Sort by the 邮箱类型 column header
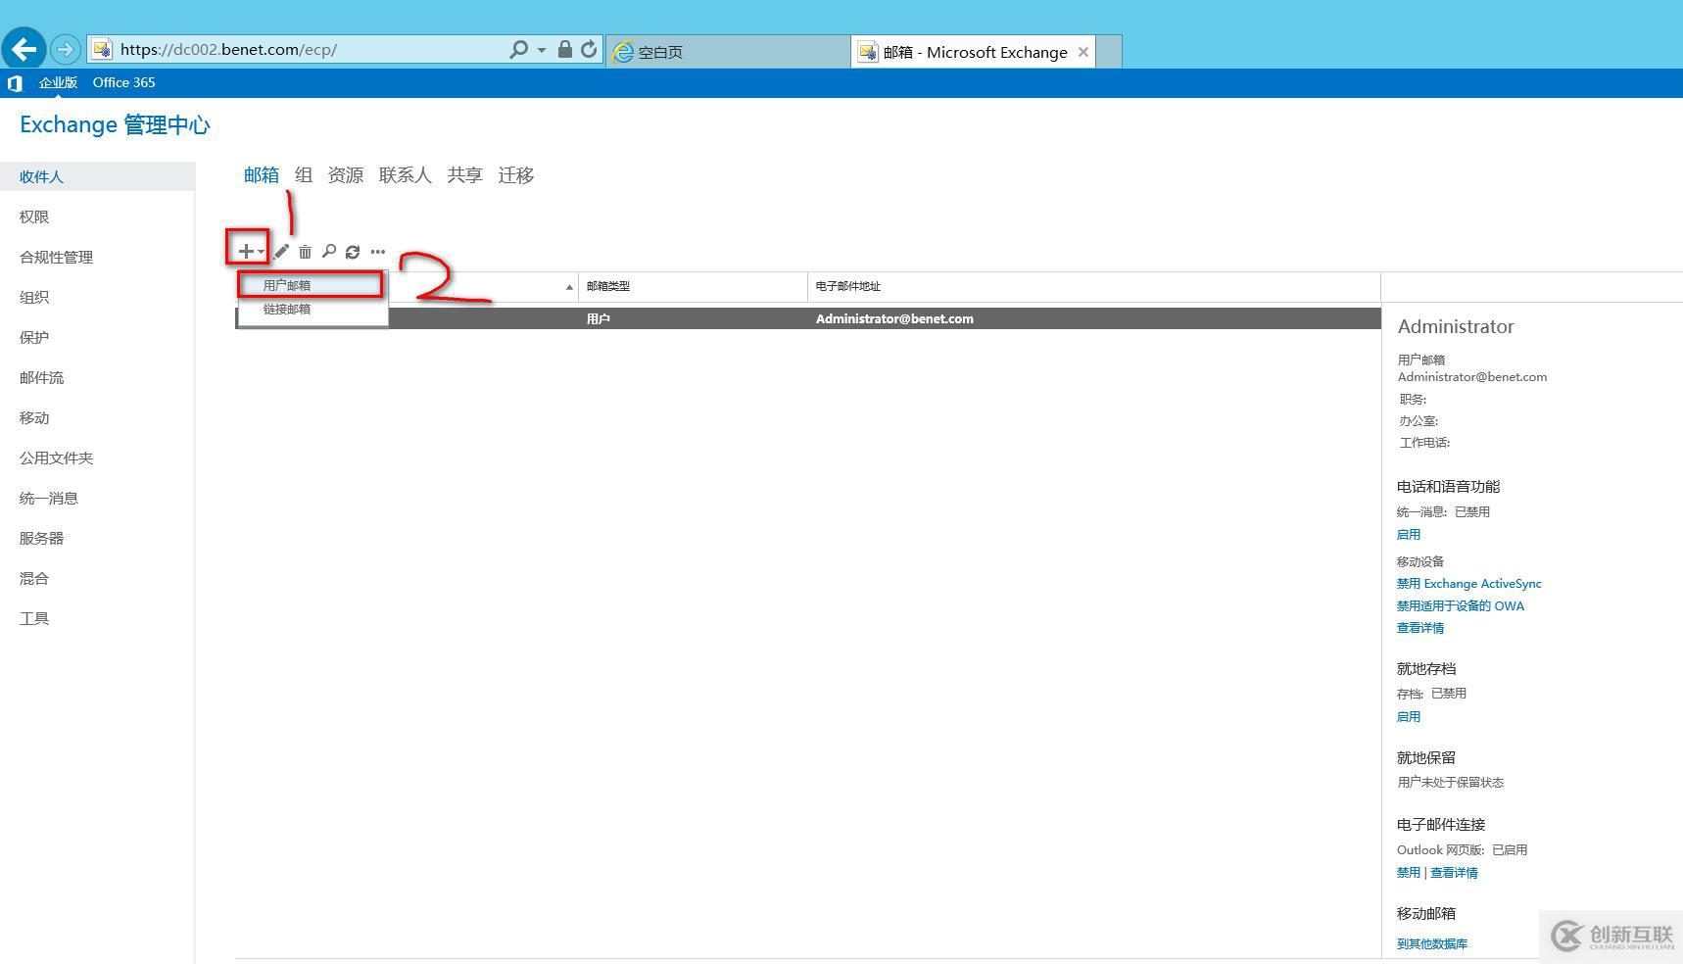 [693, 286]
